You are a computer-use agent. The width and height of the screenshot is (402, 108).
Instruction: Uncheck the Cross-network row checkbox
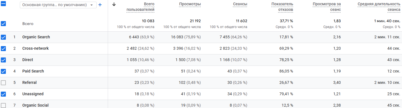3,49
